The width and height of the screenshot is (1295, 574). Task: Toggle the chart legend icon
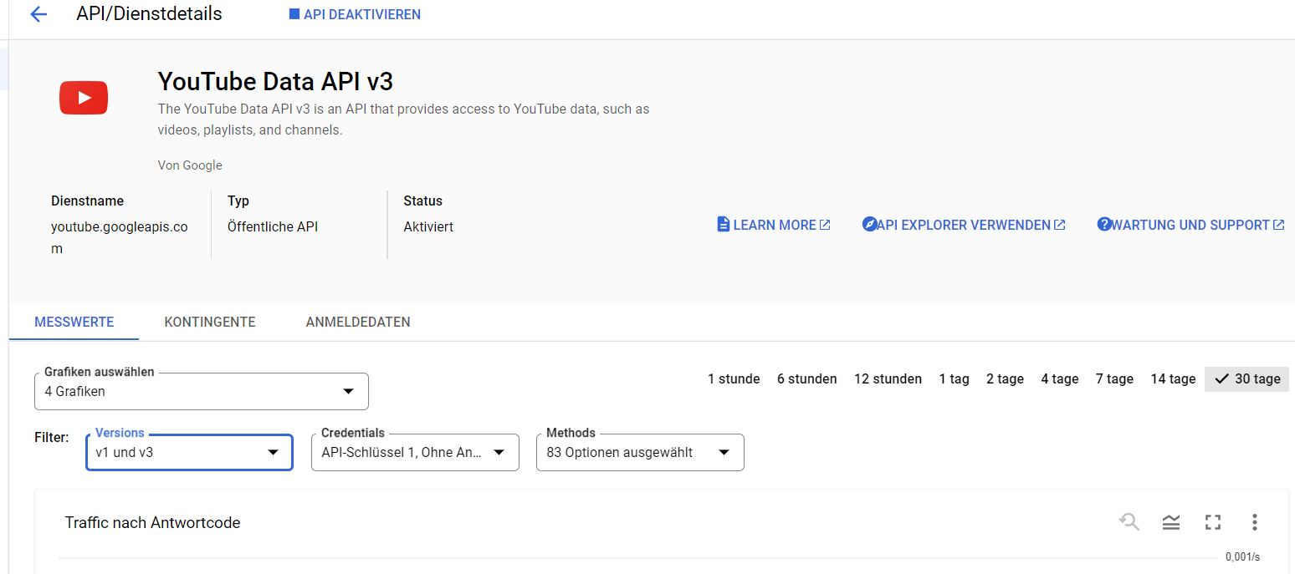click(x=1171, y=522)
